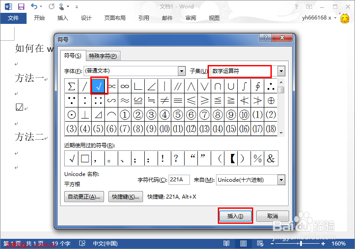This screenshot has height=249, width=355.
Task: Open the 视图 ribbon tab
Action: (x=214, y=18)
